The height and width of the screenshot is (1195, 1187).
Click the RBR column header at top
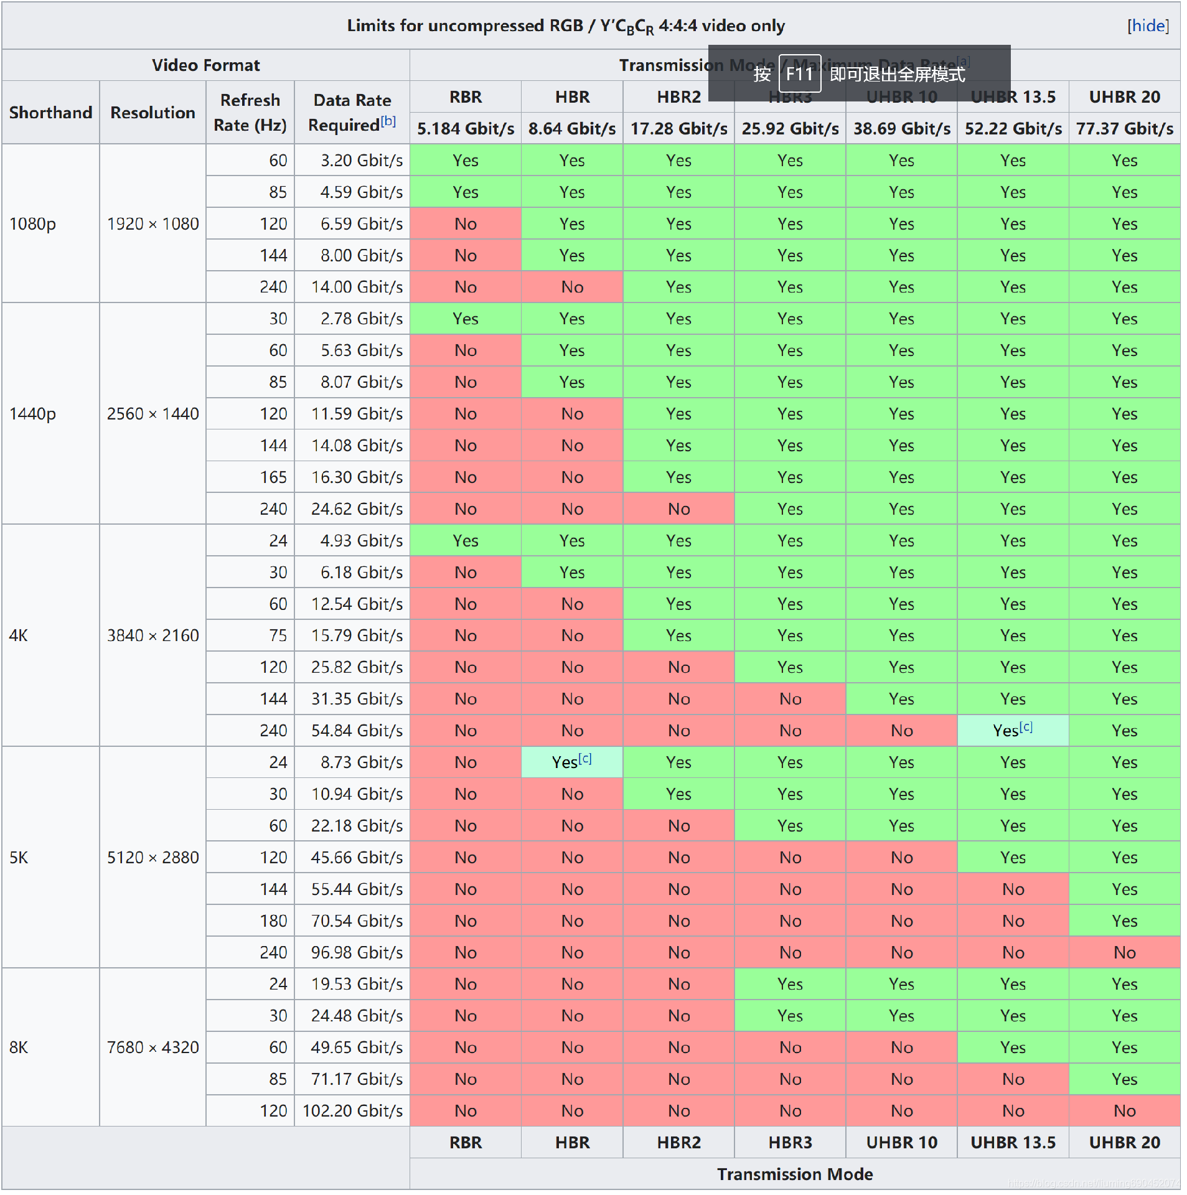click(466, 97)
